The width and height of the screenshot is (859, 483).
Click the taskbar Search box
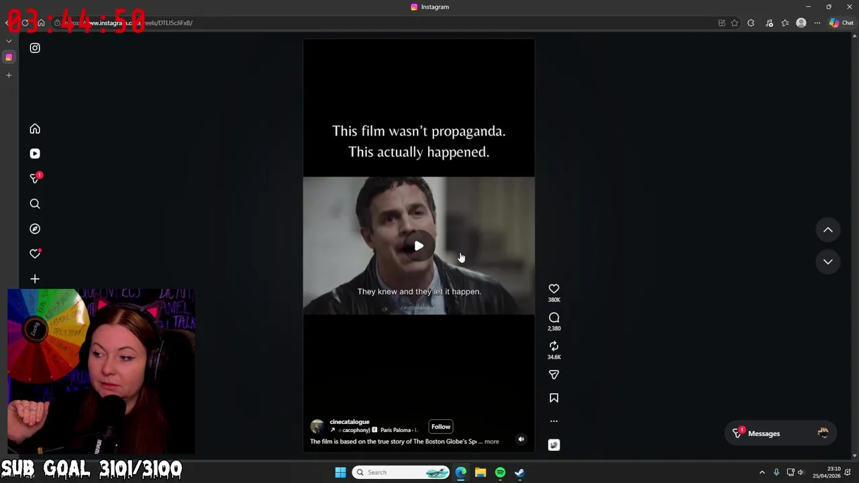tap(401, 472)
